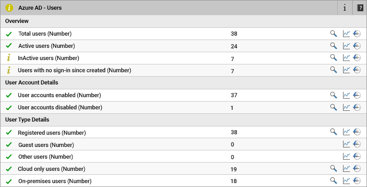
Task: Click the Total users value 38
Action: pos(234,34)
